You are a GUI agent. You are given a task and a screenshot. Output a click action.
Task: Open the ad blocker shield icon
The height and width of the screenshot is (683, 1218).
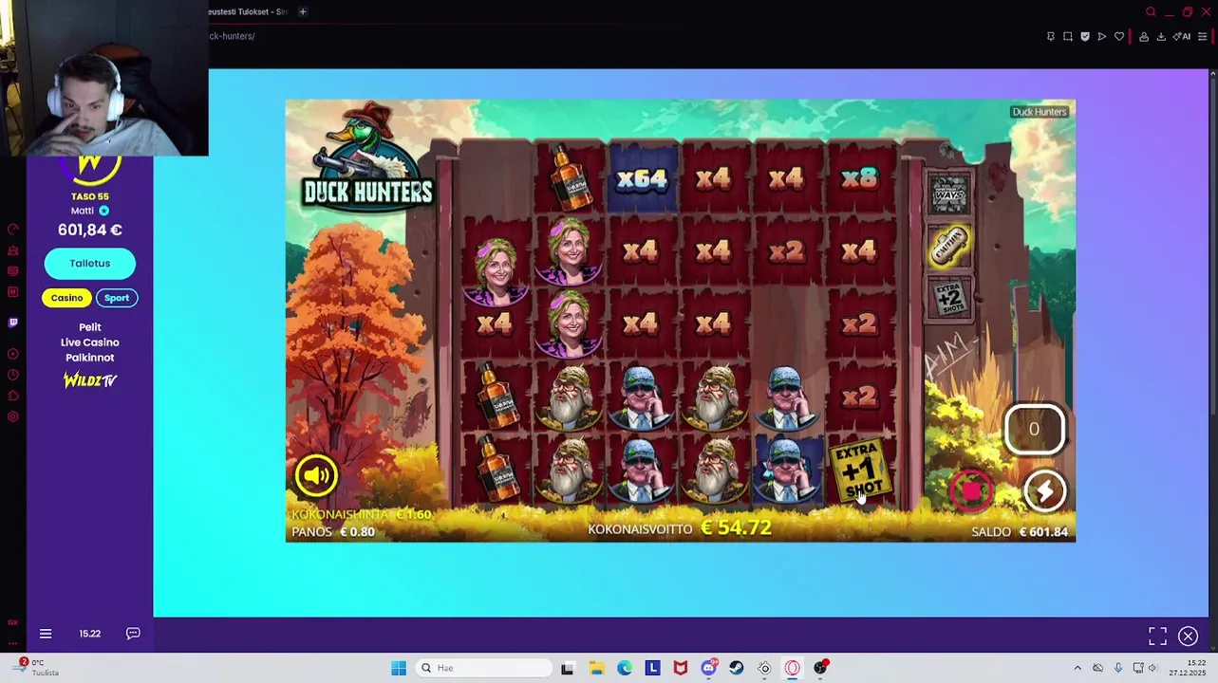click(x=1085, y=36)
